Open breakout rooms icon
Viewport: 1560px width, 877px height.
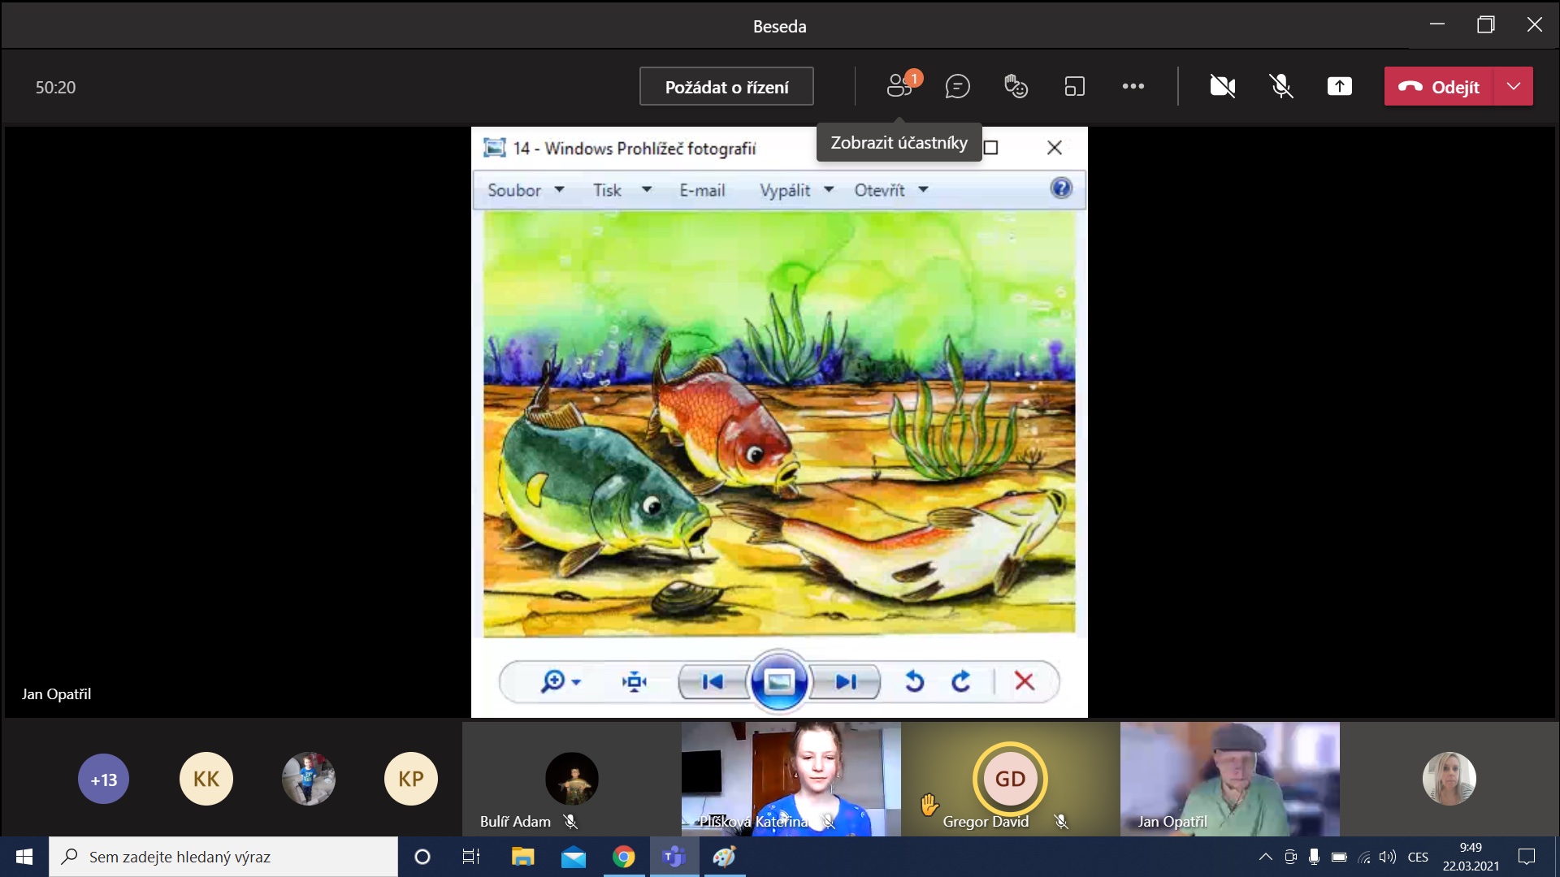(1074, 86)
